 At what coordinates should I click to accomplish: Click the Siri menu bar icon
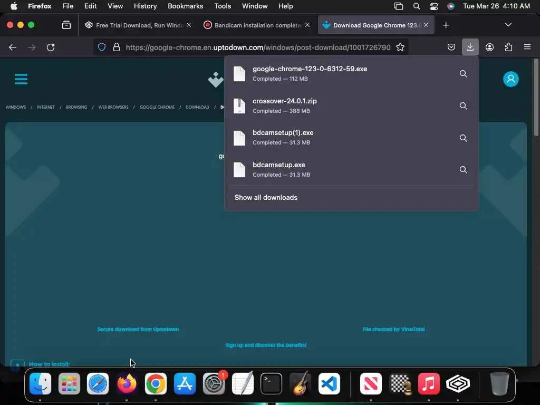[x=450, y=6]
